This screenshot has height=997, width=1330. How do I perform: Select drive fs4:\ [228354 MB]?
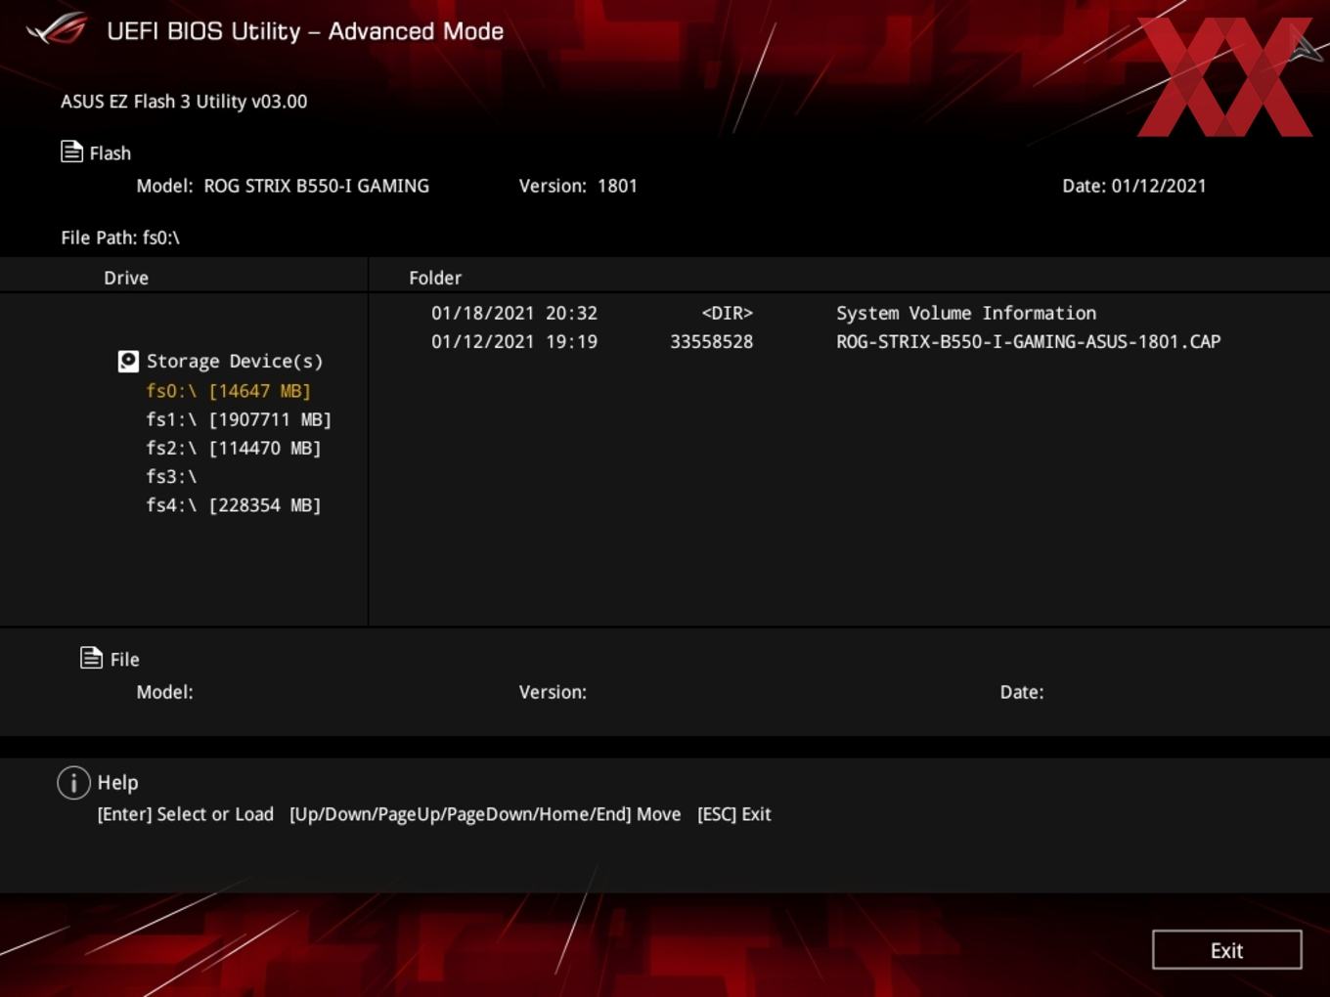[234, 505]
